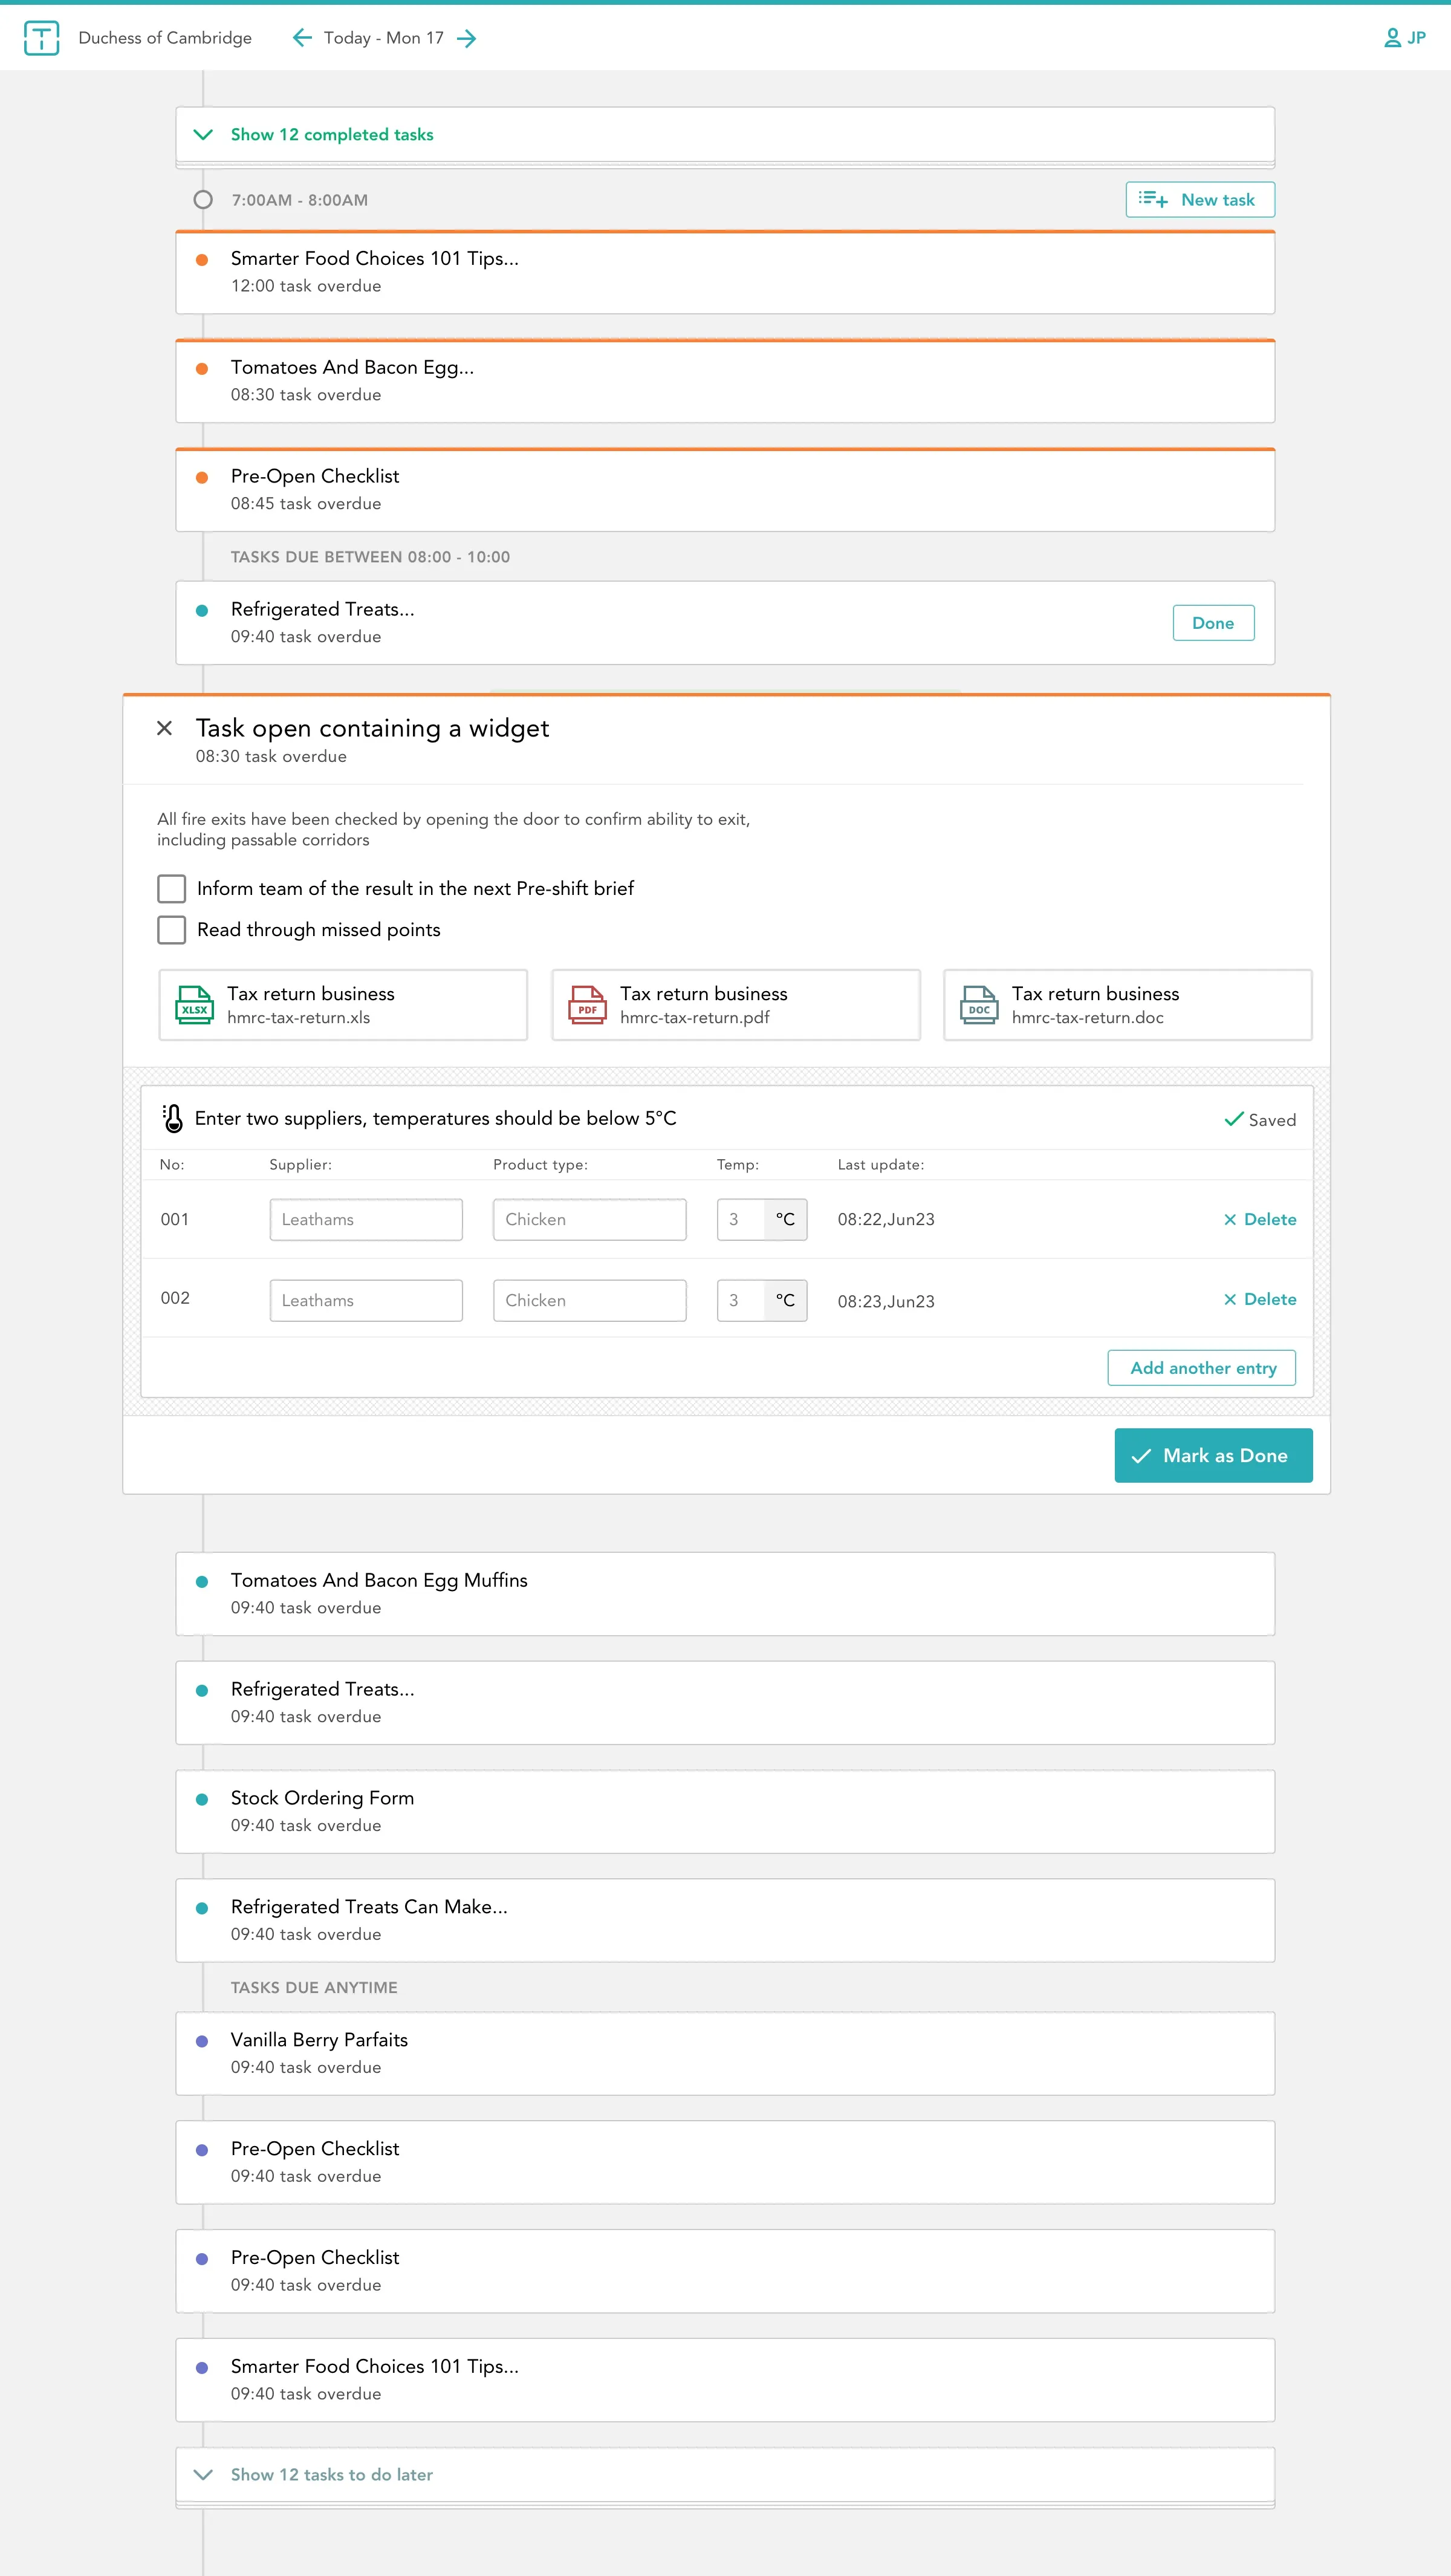The width and height of the screenshot is (1451, 2576).
Task: Delete supplier entry 001
Action: pos(1260,1219)
